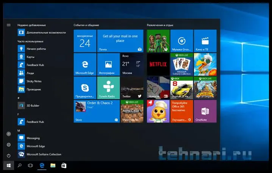Click the # letter header in app list
The height and width of the screenshot is (173, 272).
[x=19, y=98]
